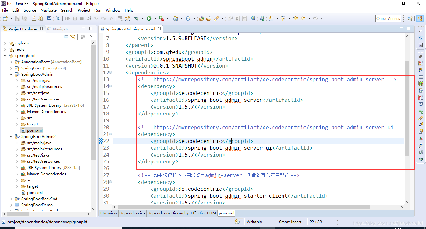Viewport: 426px width, 229px height.
Task: Open the Window menu
Action: tap(113, 10)
